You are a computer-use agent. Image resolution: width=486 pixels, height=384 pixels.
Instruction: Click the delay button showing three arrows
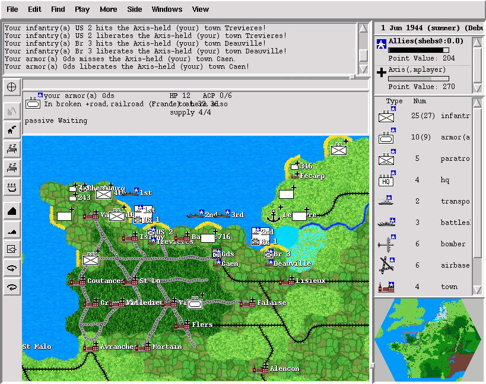(x=12, y=187)
